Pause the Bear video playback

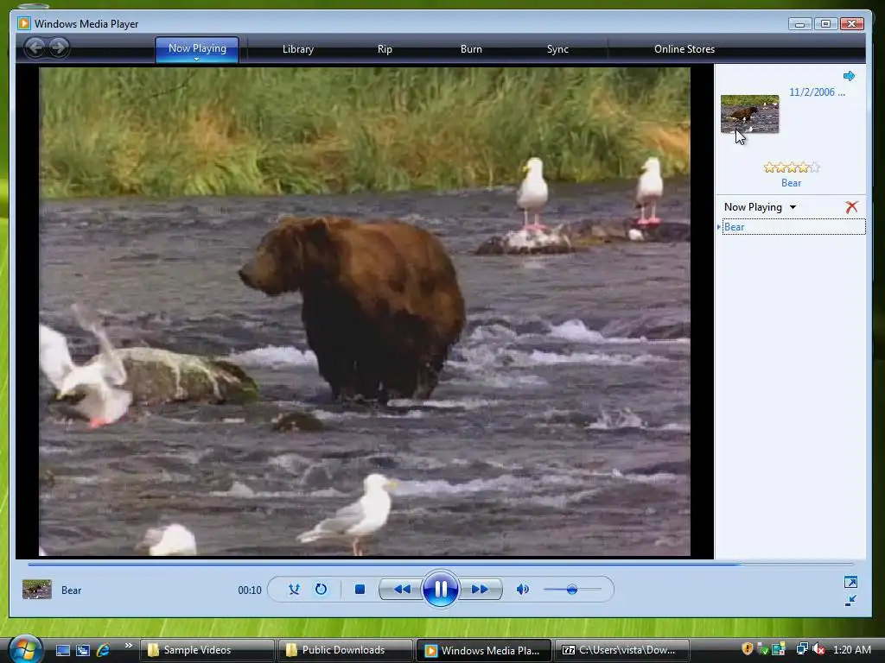(440, 589)
